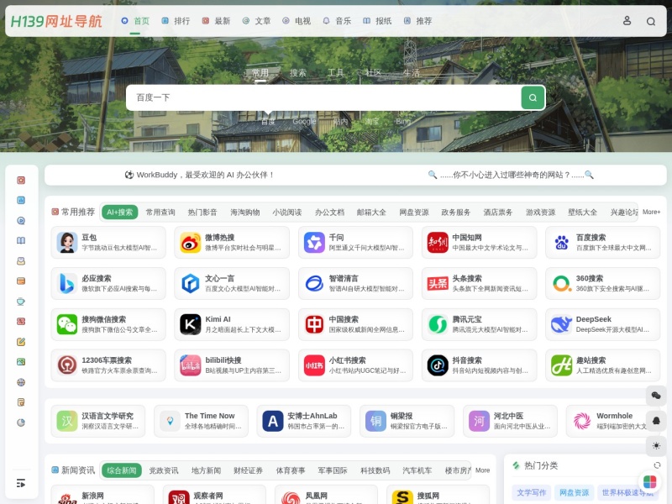Open the 抖音搜索 card icon
This screenshot has height=504, width=672.
(x=438, y=365)
